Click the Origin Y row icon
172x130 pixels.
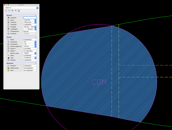8,51
